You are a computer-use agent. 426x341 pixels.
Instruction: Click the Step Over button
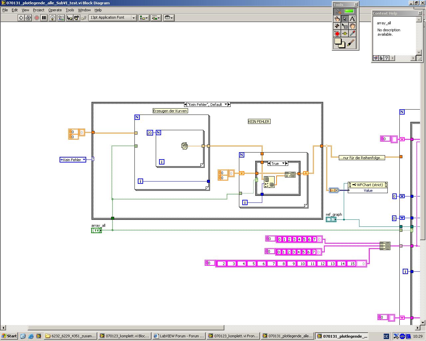click(x=77, y=18)
